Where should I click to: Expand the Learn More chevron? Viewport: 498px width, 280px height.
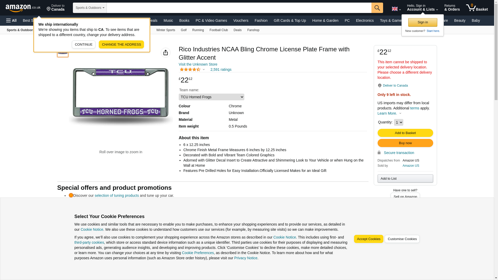(400, 113)
